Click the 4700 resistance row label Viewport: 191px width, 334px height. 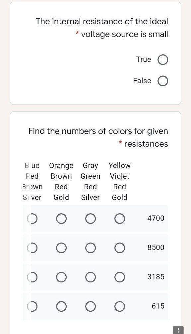(156, 218)
